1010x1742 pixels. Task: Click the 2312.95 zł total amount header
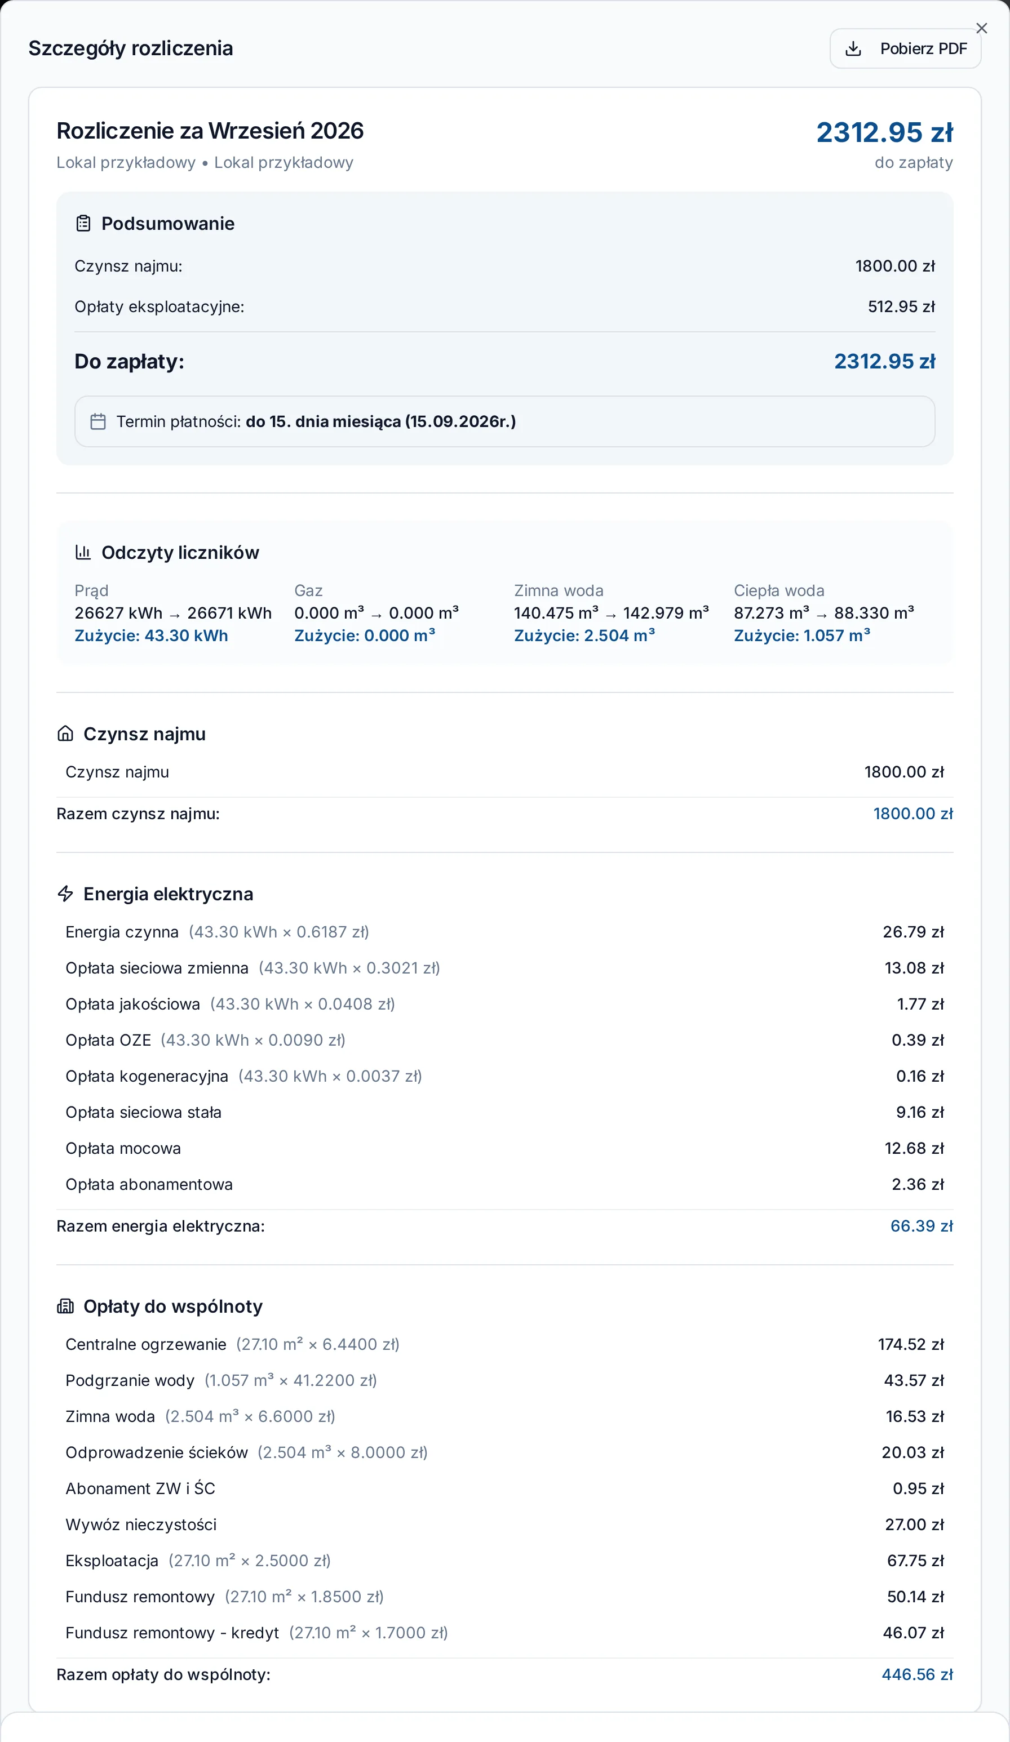(884, 133)
